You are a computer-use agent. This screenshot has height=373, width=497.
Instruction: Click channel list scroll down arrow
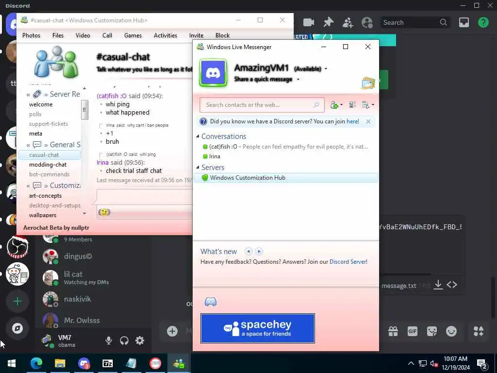coord(84,214)
